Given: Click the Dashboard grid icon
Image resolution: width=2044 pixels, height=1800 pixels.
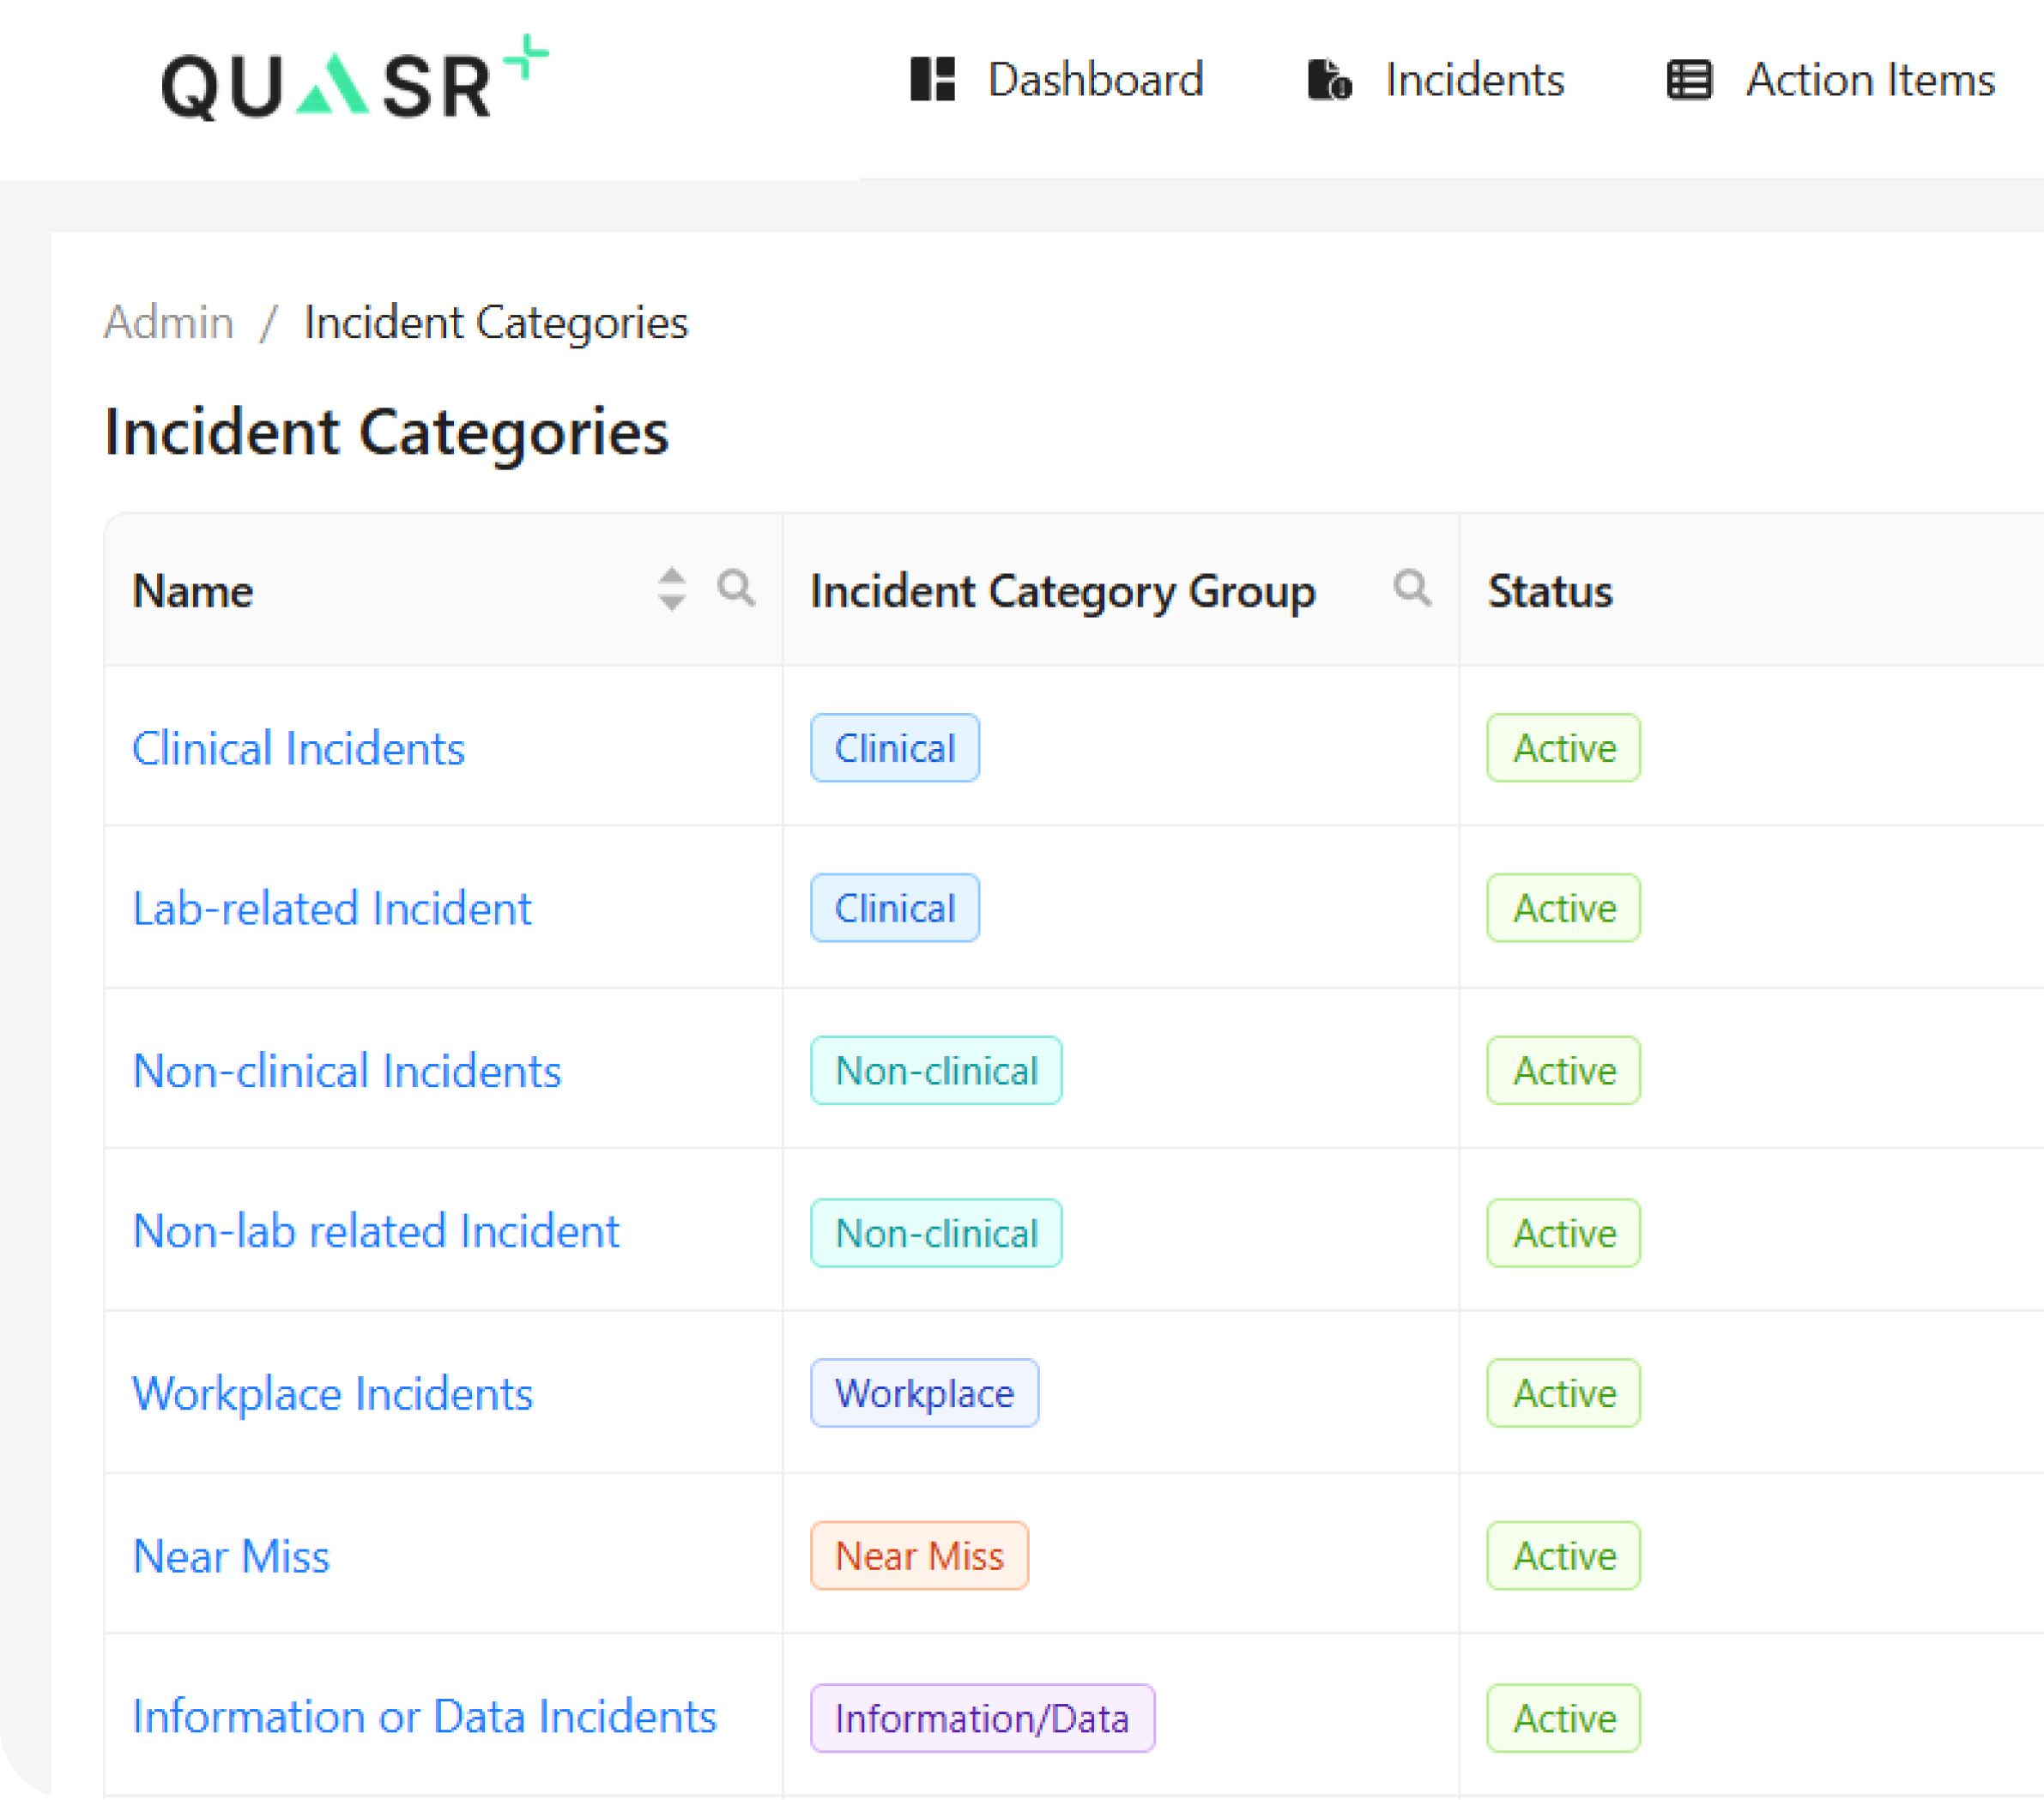Looking at the screenshot, I should 932,80.
